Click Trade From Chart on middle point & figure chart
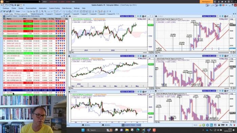This screenshot has height=133, width=237. coord(209,56)
